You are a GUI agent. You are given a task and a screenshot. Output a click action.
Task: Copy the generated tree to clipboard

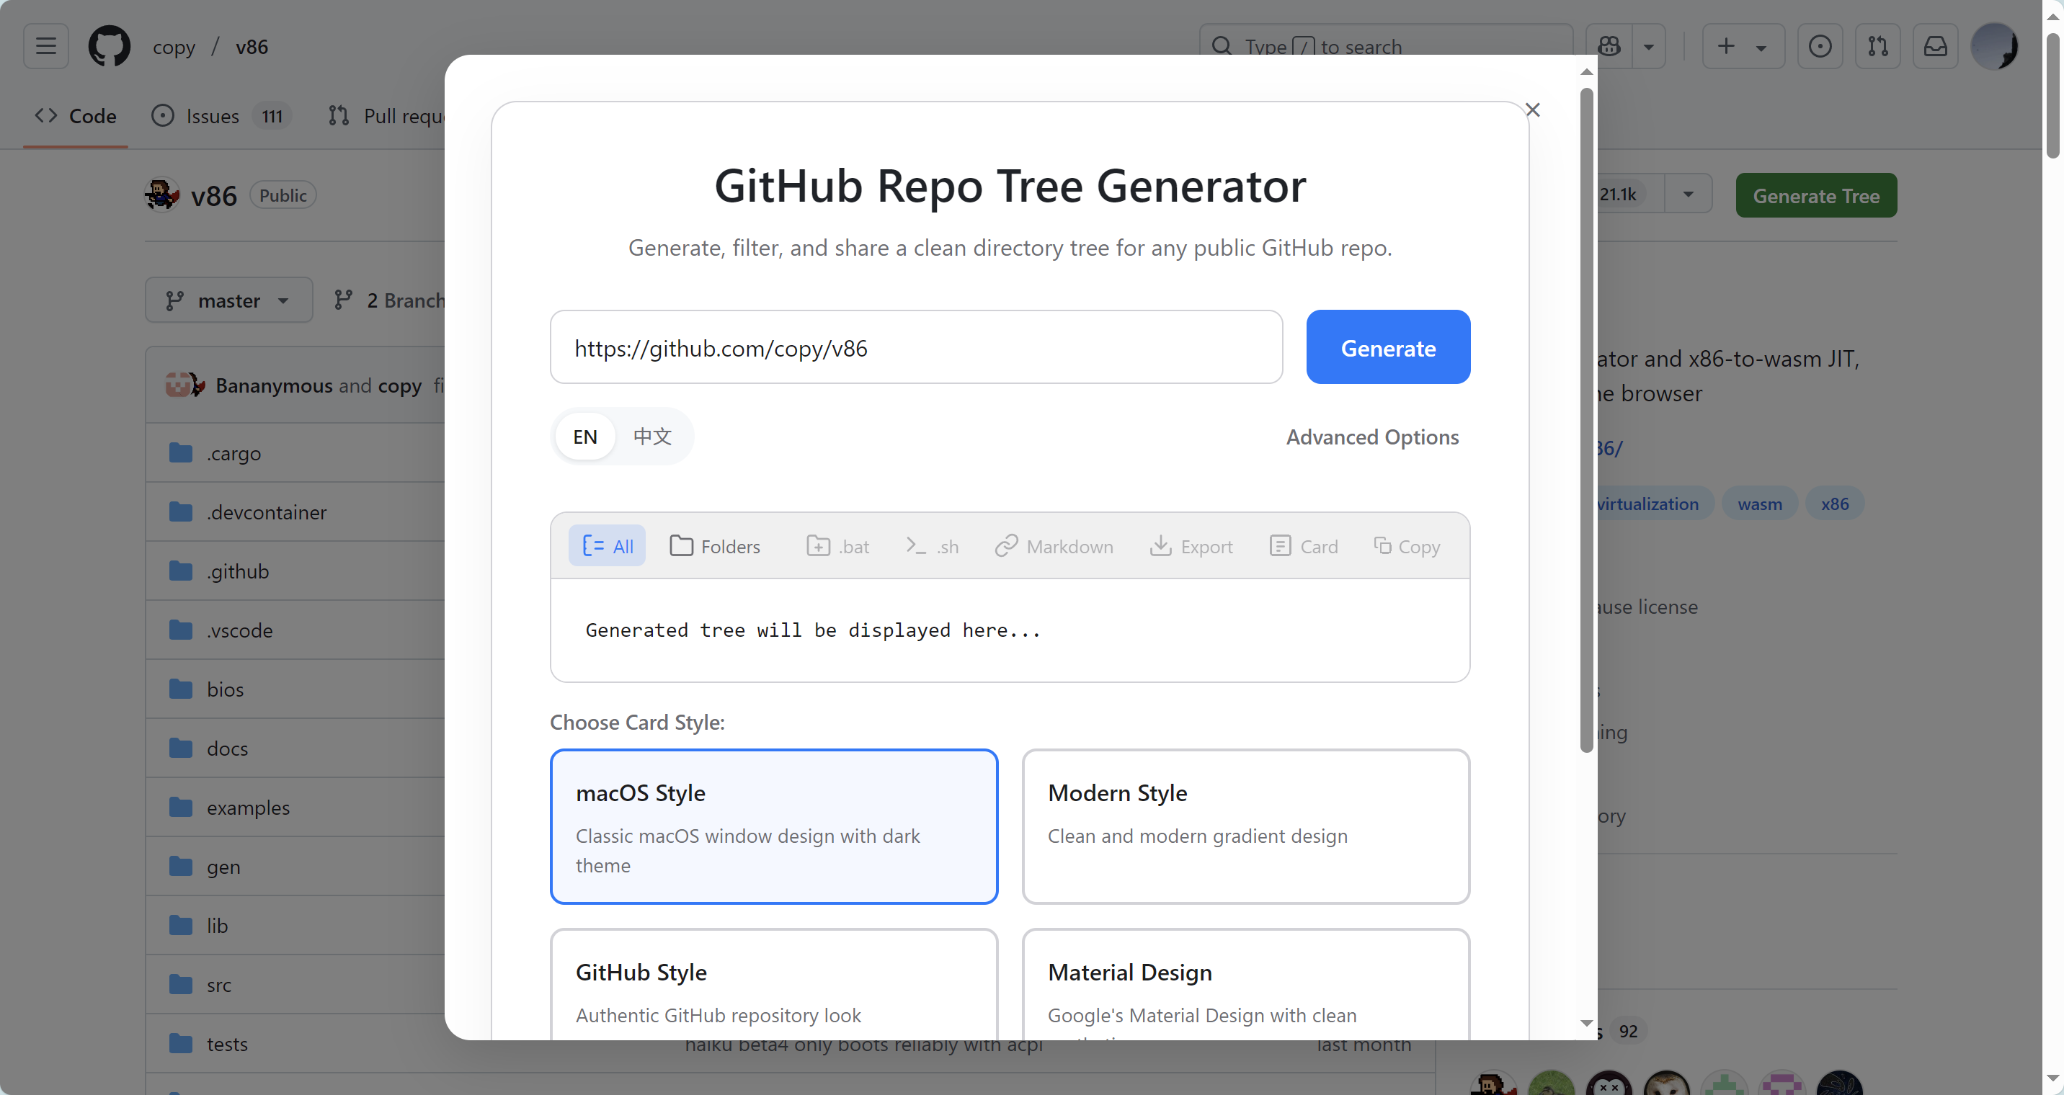[x=1406, y=546]
